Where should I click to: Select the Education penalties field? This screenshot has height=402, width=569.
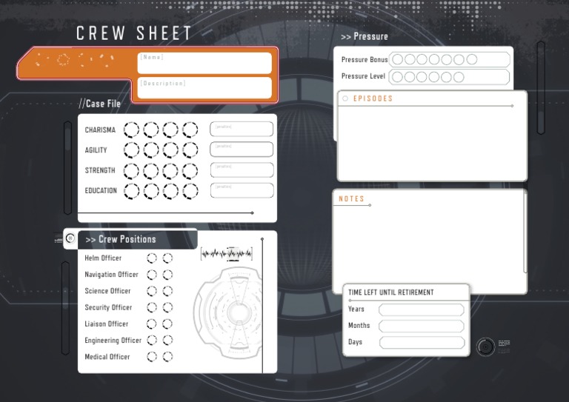click(x=242, y=190)
